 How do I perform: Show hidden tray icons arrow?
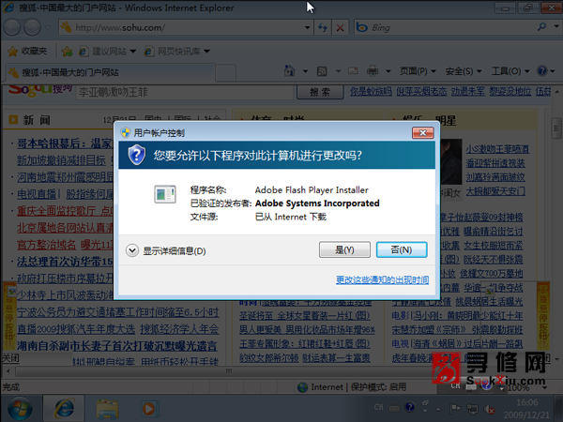click(x=438, y=408)
